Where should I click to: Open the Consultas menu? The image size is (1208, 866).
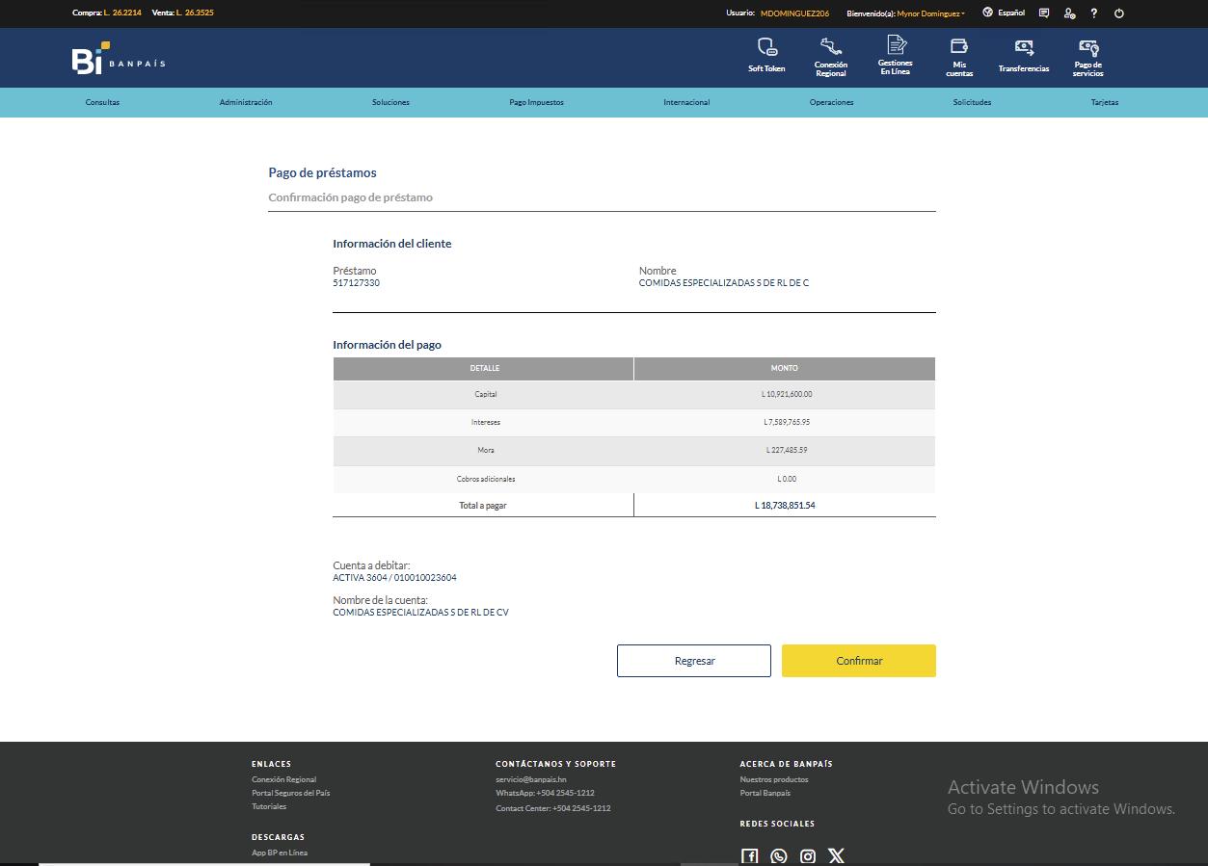tap(102, 102)
